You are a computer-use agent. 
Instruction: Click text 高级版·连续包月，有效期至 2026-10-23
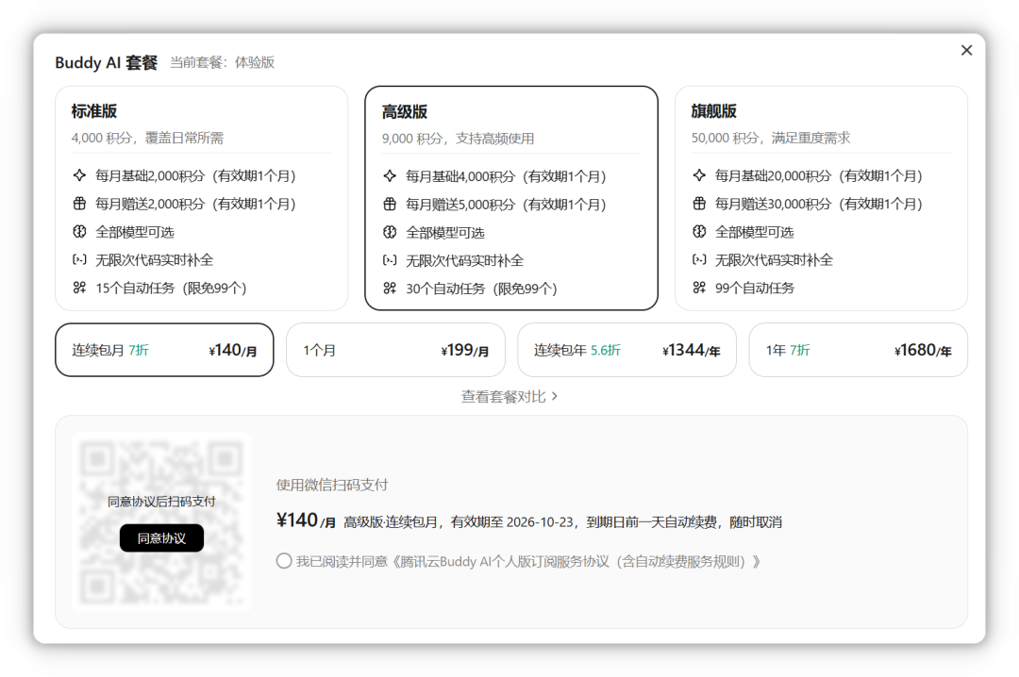459,522
